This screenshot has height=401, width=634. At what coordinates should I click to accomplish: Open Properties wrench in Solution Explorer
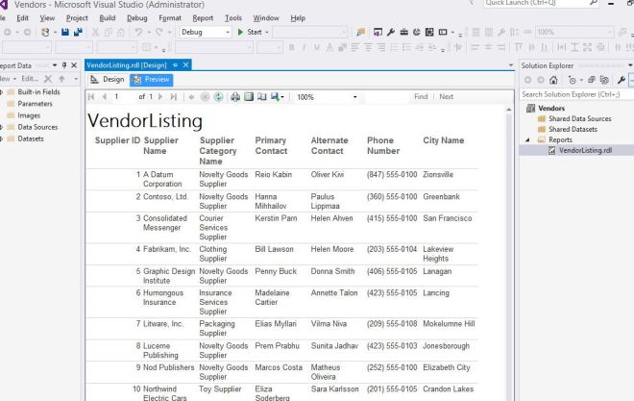pyautogui.click(x=623, y=79)
